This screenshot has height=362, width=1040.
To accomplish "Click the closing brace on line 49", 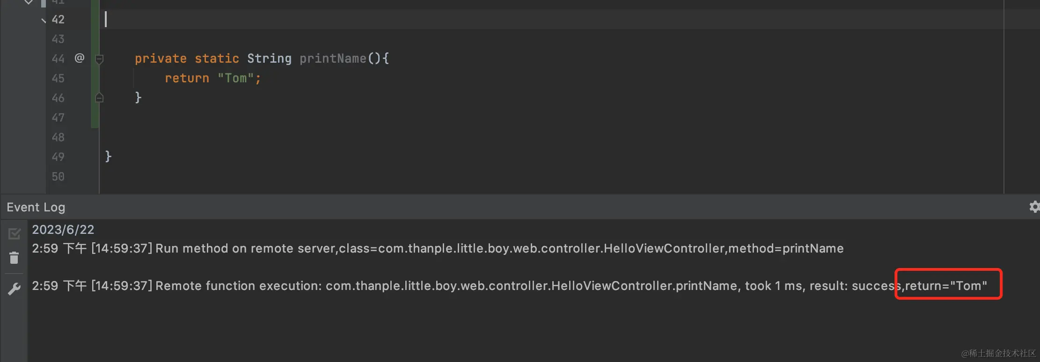I will pos(108,156).
